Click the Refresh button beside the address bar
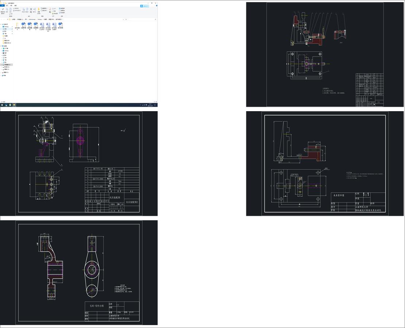The width and height of the screenshot is (405, 328). 126,19
